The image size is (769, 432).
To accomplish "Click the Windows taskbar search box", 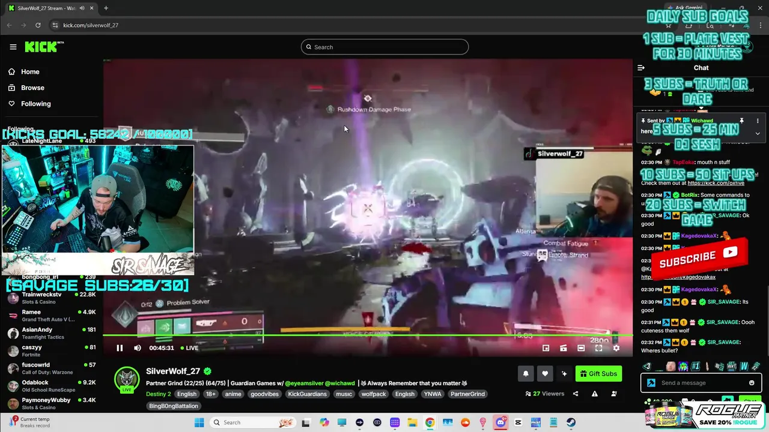I will (252, 422).
